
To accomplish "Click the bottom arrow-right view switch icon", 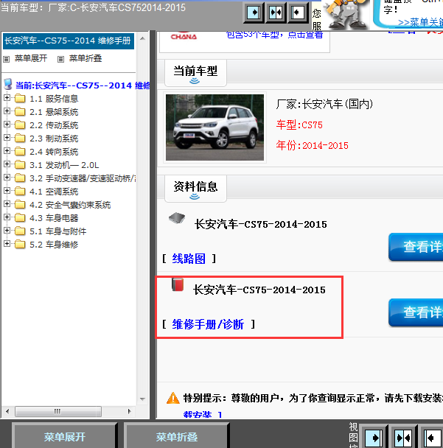I will tap(374, 437).
